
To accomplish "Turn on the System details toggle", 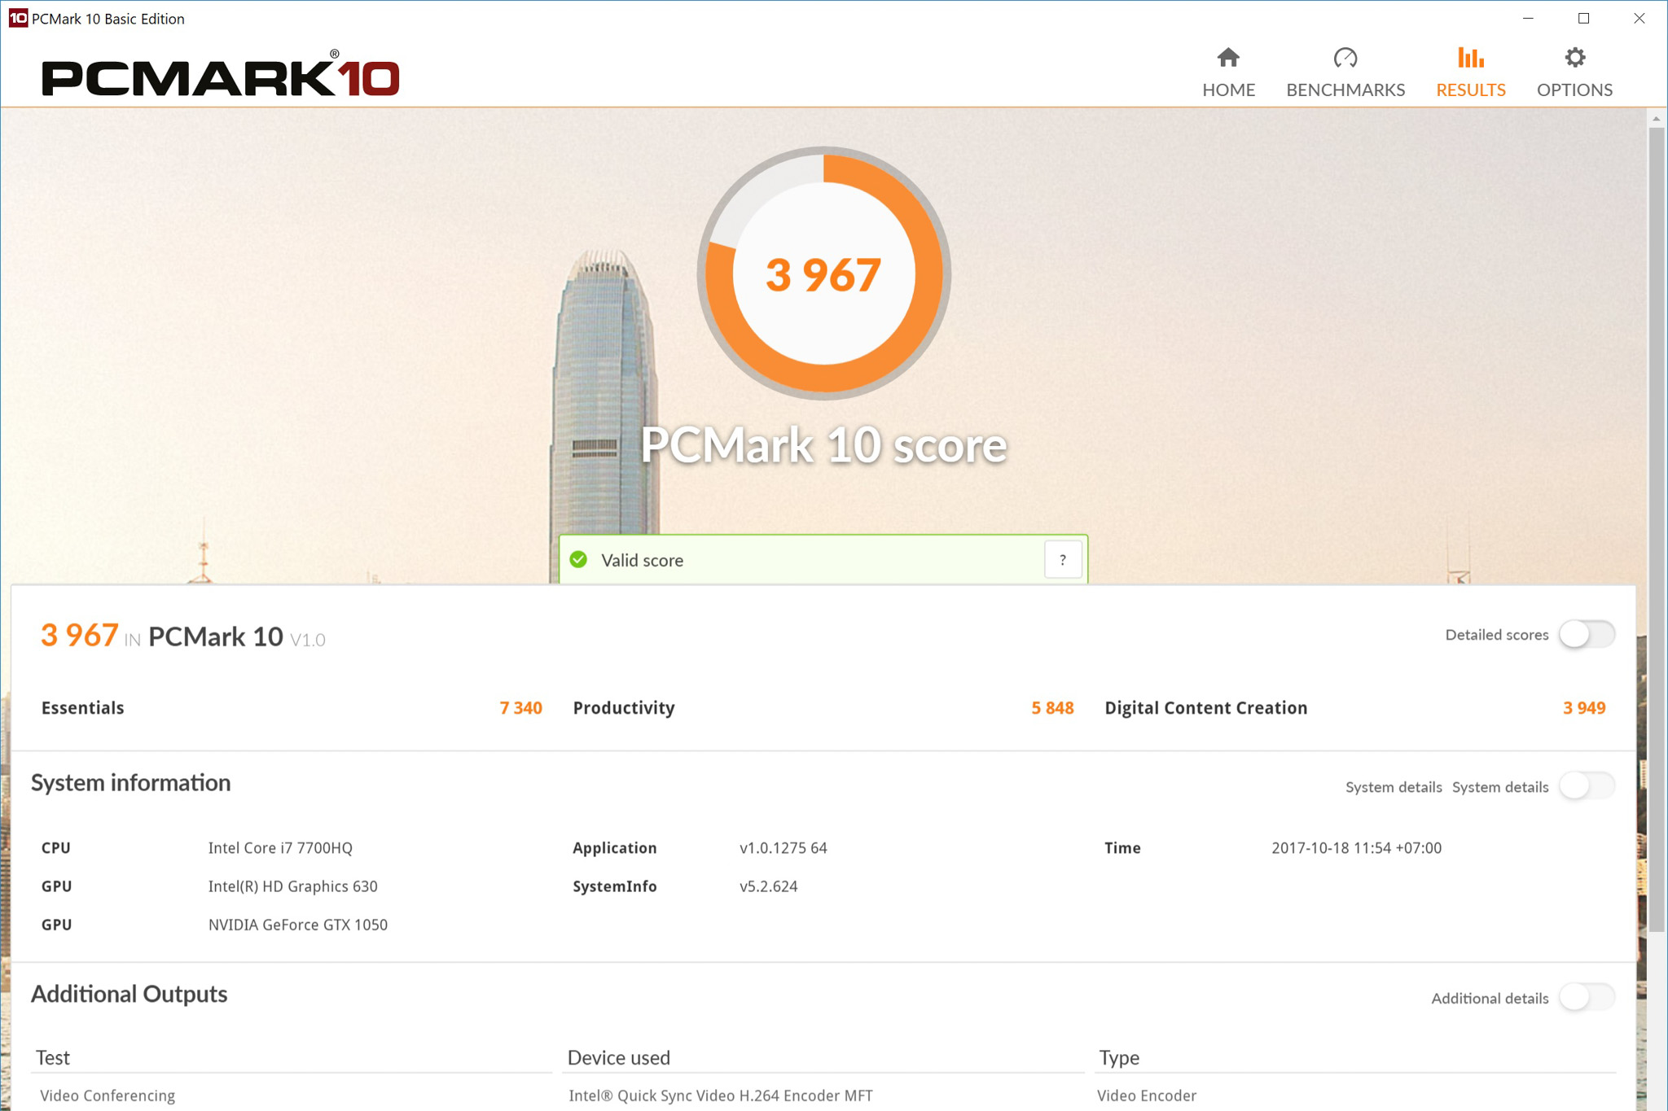I will tap(1586, 786).
